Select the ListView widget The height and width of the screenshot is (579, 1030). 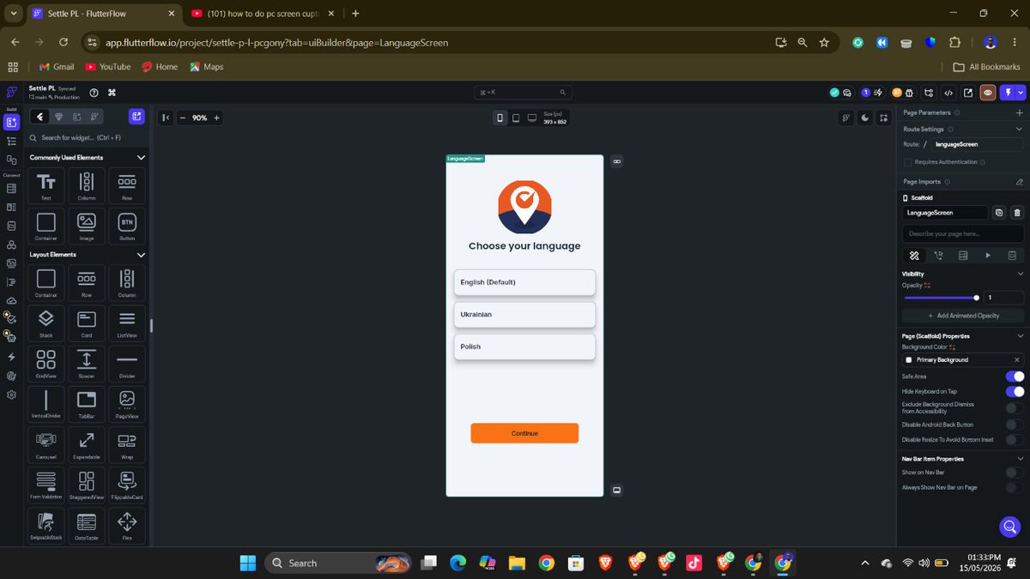click(x=127, y=323)
